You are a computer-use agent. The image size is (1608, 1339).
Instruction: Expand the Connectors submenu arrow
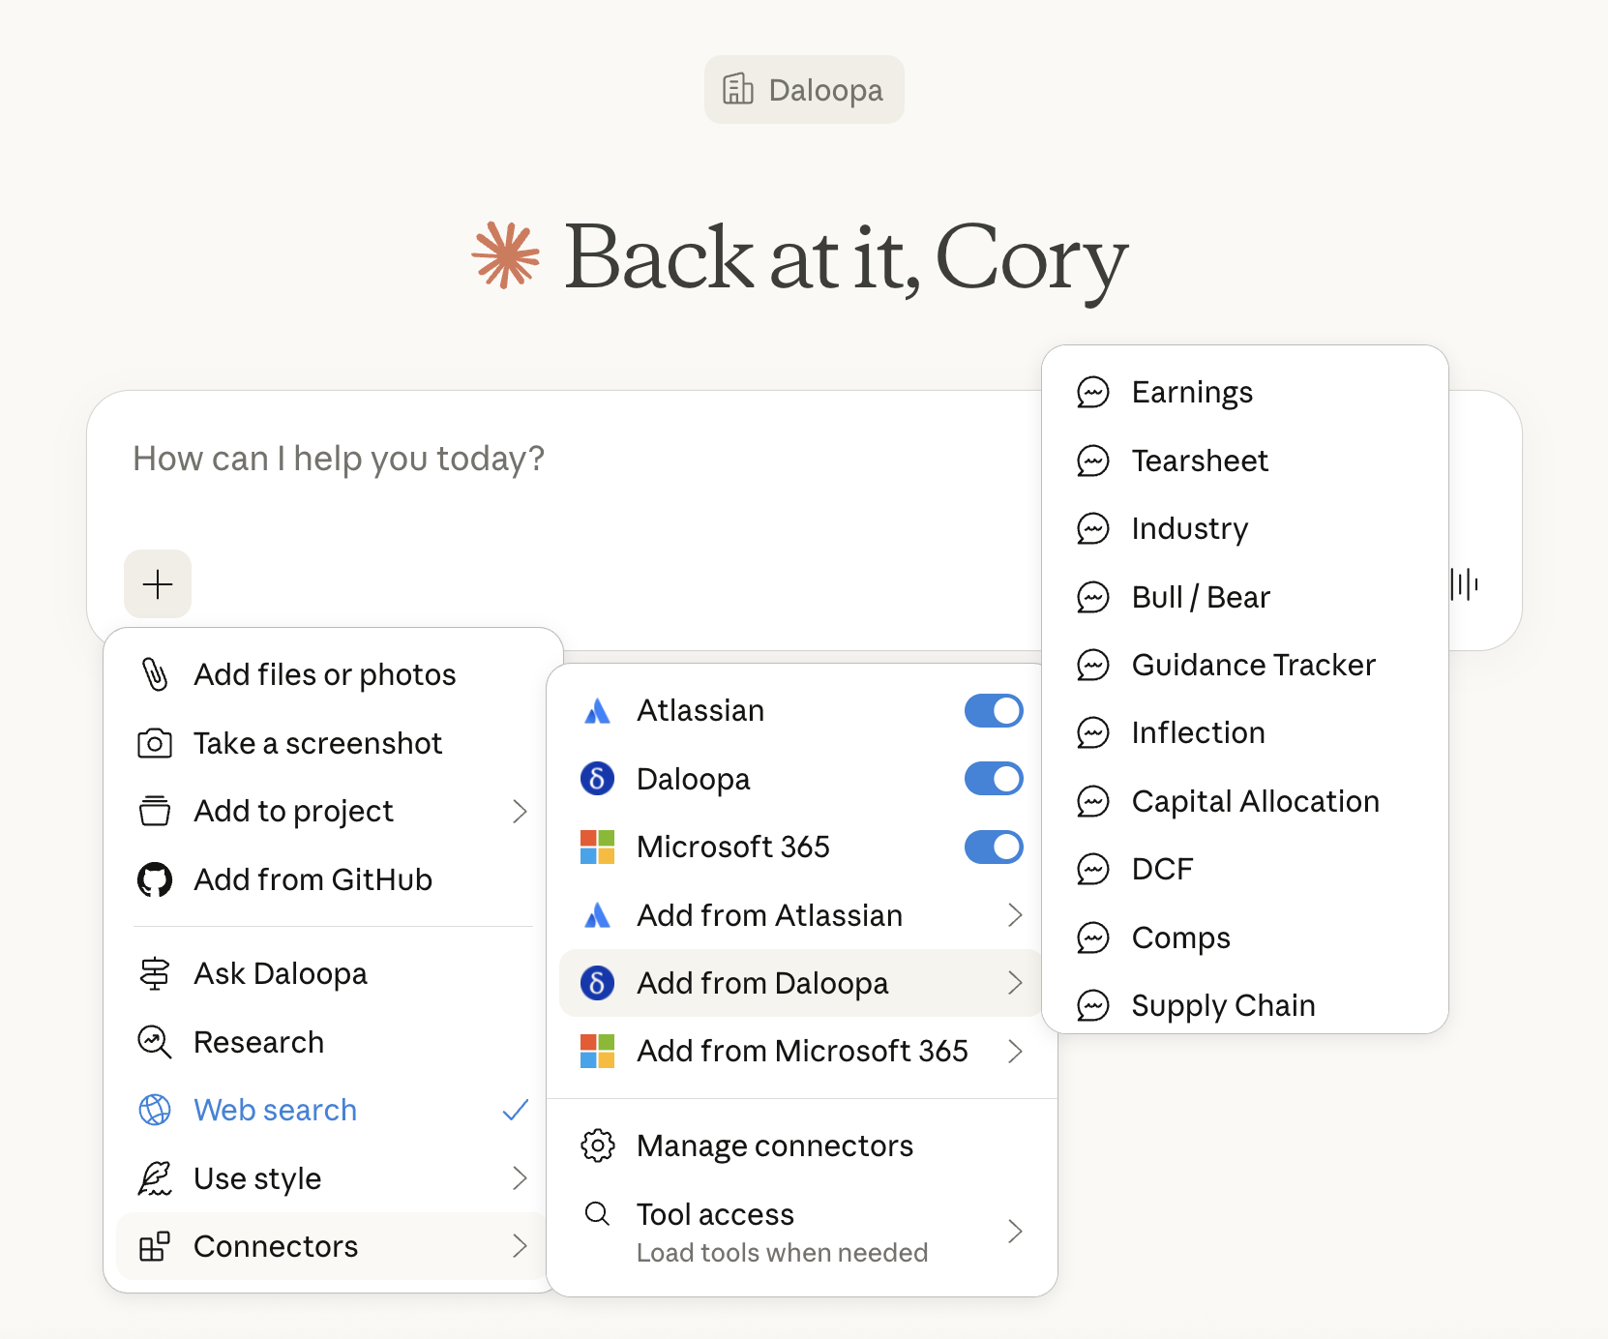tap(520, 1246)
